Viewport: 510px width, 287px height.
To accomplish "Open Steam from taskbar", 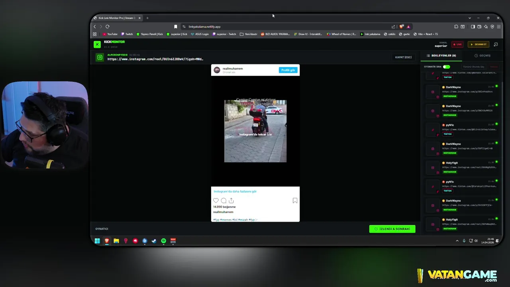I will pyautogui.click(x=154, y=241).
